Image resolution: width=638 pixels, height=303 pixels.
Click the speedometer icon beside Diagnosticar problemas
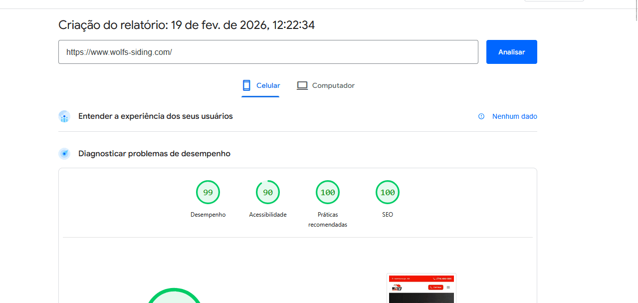point(64,154)
